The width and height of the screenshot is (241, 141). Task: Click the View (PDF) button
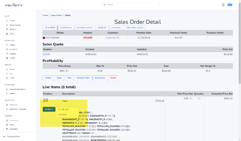[50, 28]
